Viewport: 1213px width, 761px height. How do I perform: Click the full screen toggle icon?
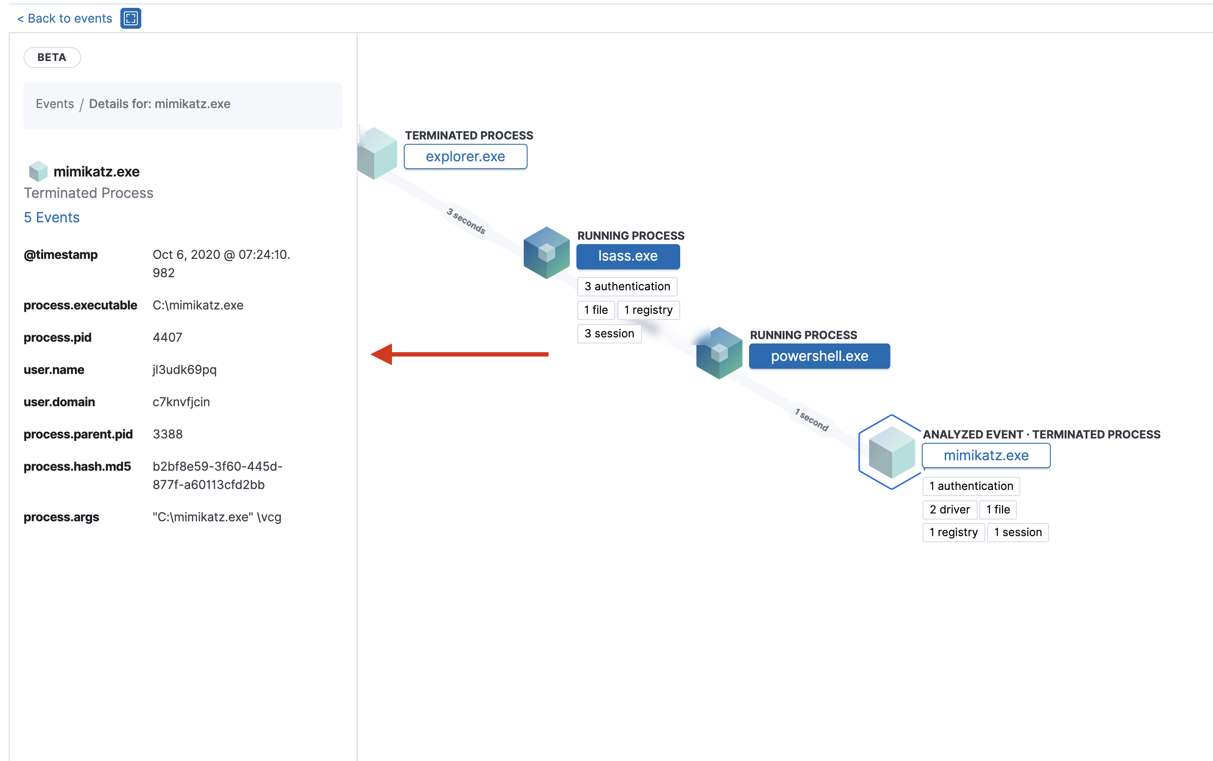pos(130,19)
